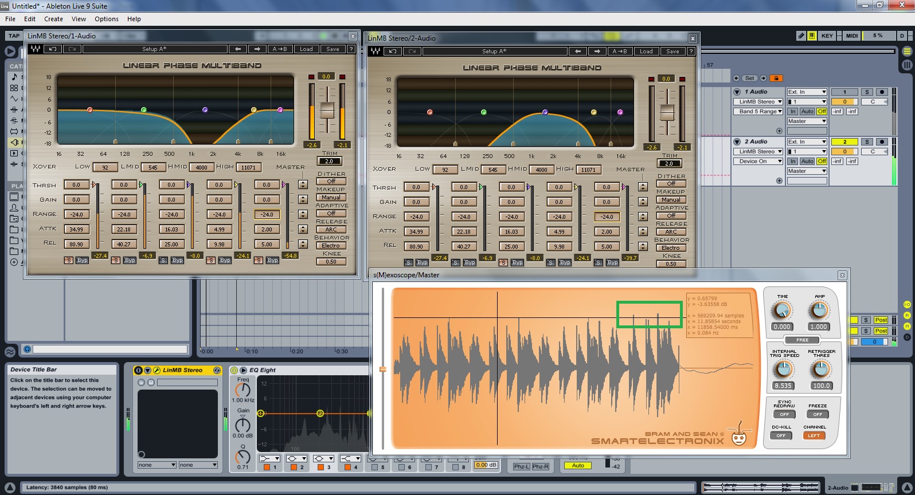915x495 pixels.
Task: Open LinMB Stereo device wrench configure icon
Action: [157, 370]
